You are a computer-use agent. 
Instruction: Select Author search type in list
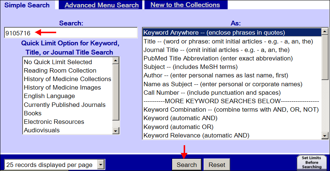coord(216,75)
